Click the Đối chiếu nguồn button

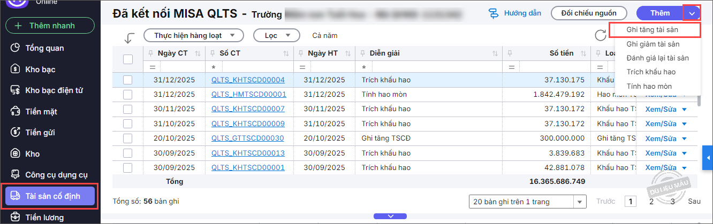(588, 13)
